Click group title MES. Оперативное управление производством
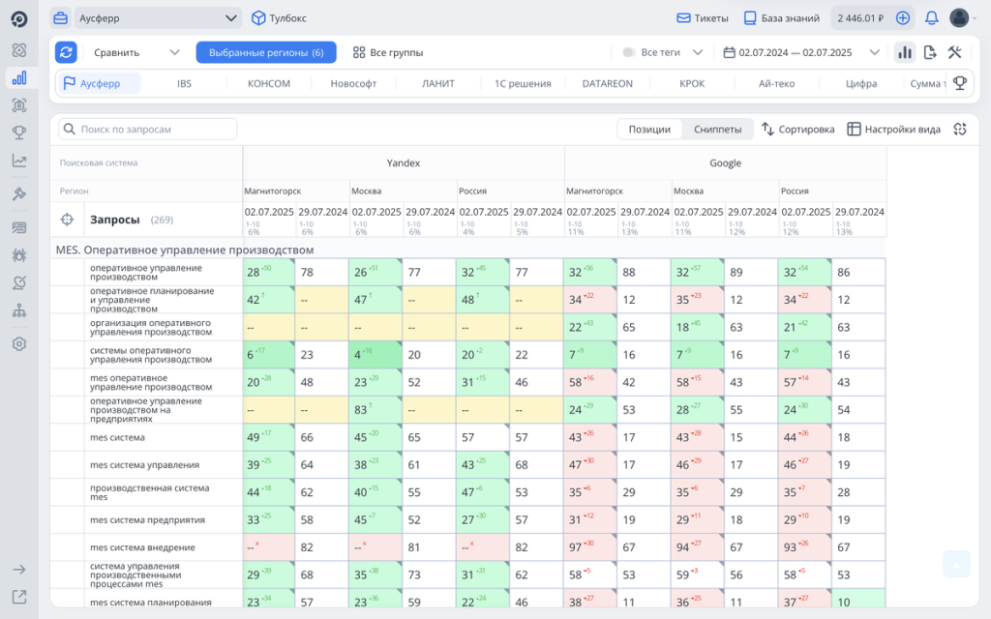 [185, 251]
